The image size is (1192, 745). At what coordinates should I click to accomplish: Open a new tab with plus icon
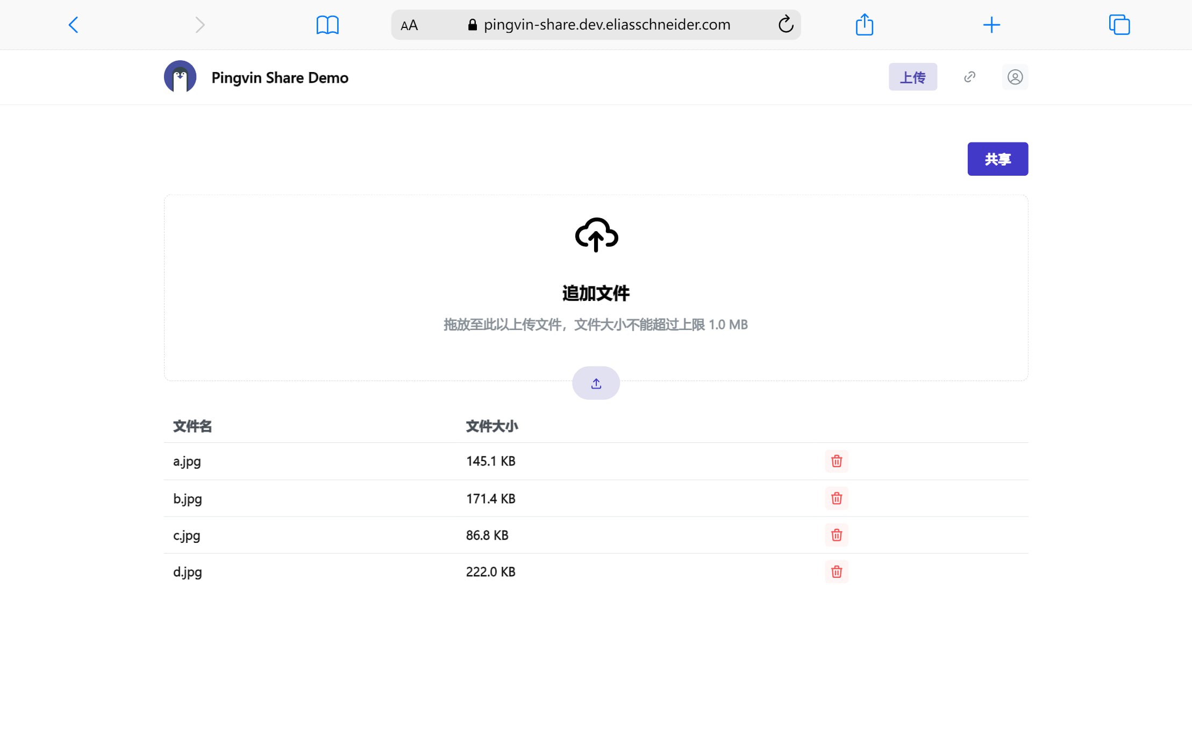point(991,25)
